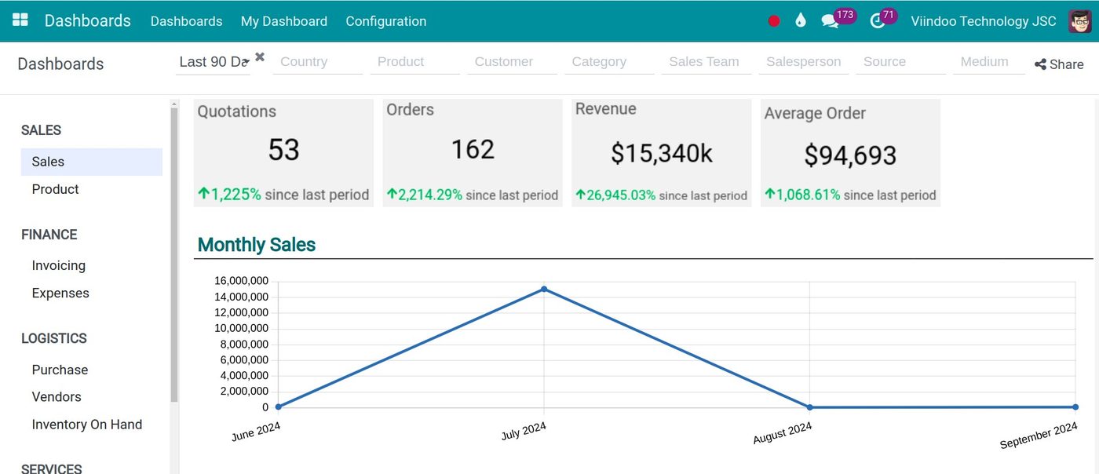Open the Configuration menu
This screenshot has height=474, width=1099.
(386, 21)
